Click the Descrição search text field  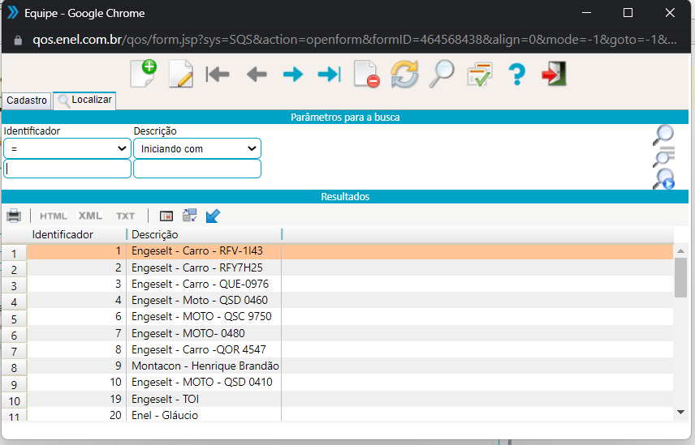tap(196, 169)
